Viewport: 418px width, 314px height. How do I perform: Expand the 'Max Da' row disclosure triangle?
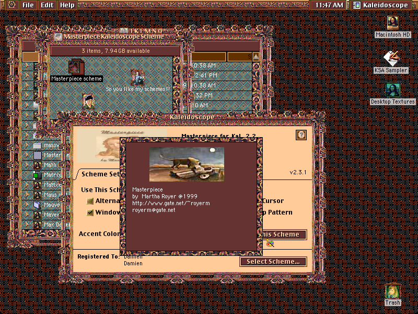click(x=27, y=225)
